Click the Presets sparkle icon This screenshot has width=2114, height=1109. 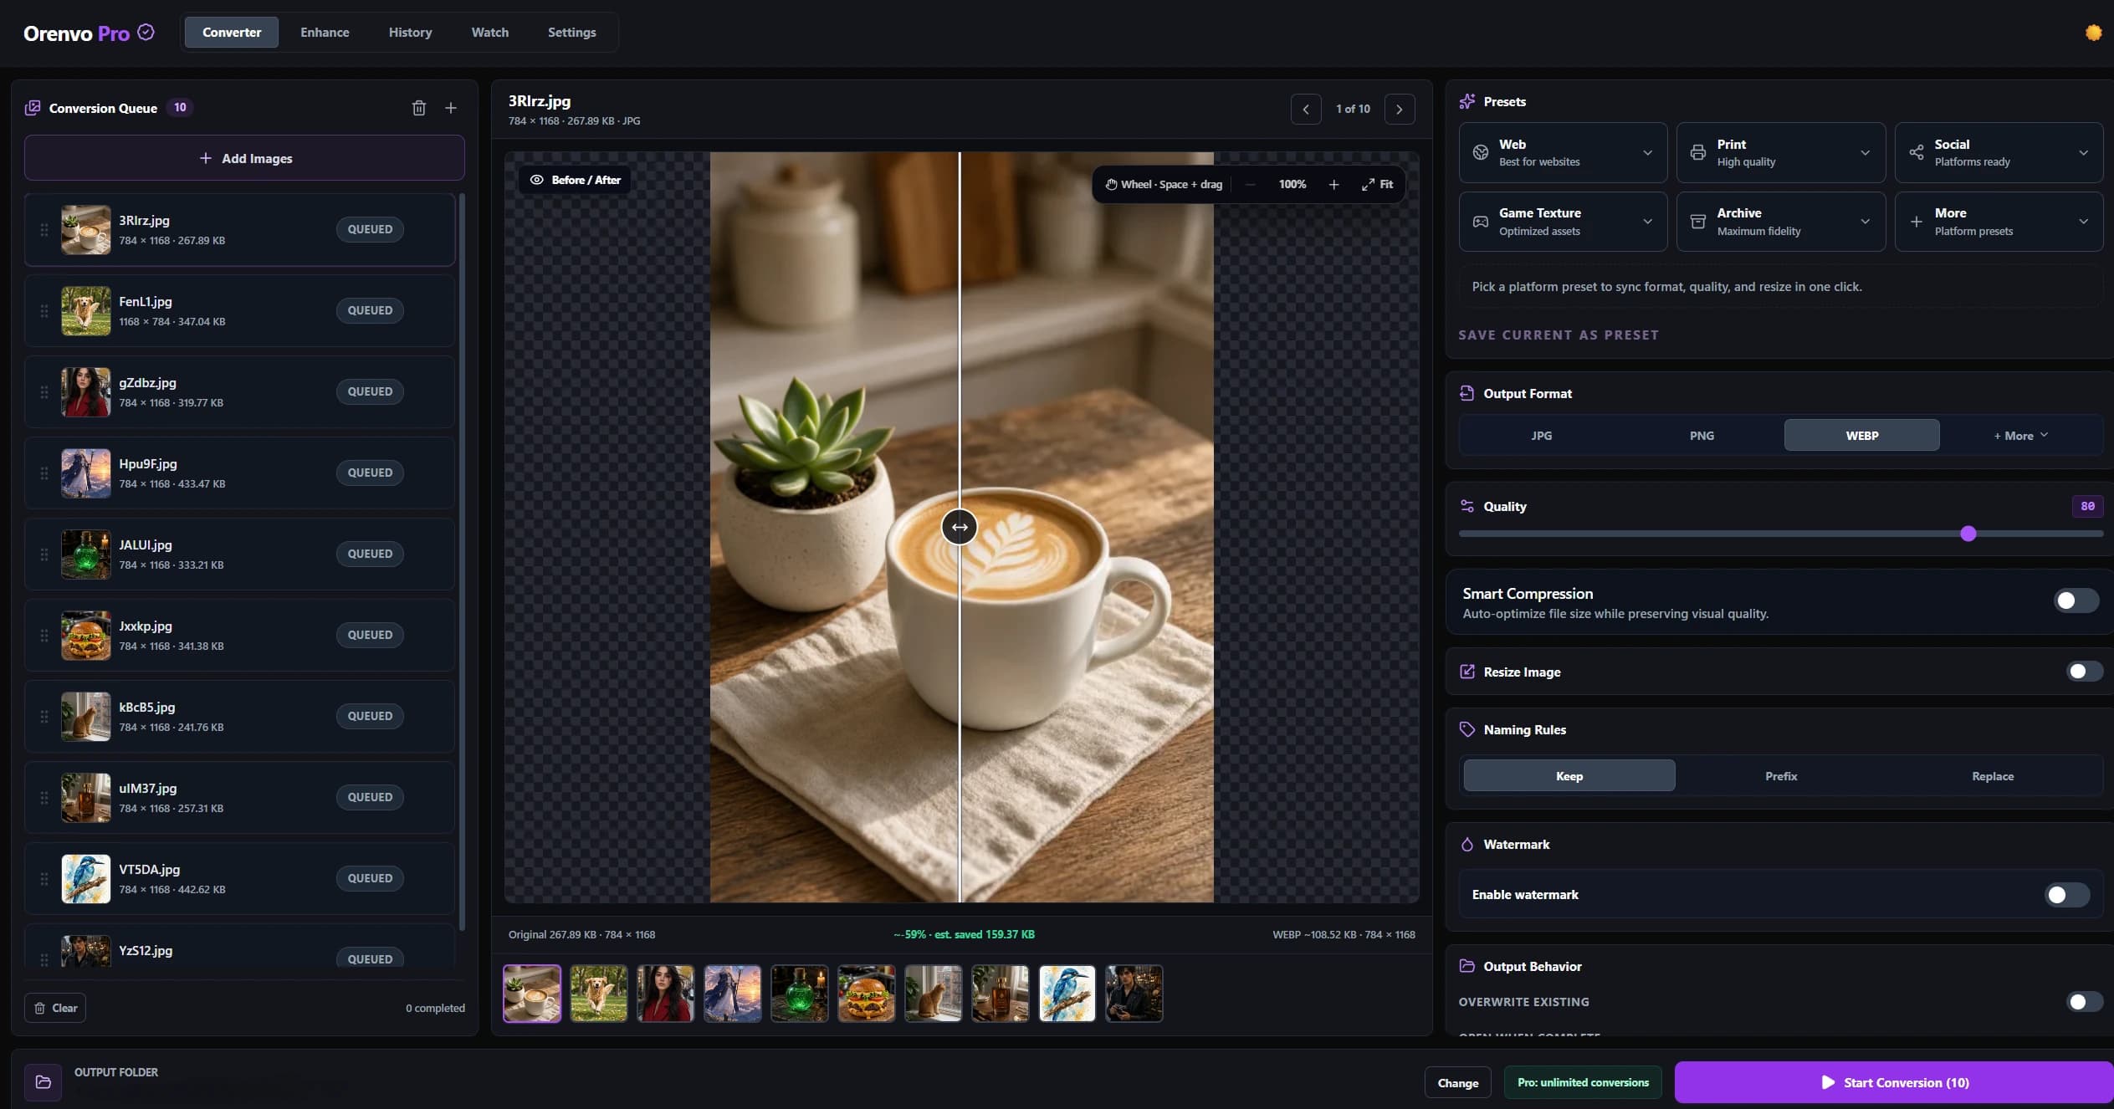[1467, 101]
